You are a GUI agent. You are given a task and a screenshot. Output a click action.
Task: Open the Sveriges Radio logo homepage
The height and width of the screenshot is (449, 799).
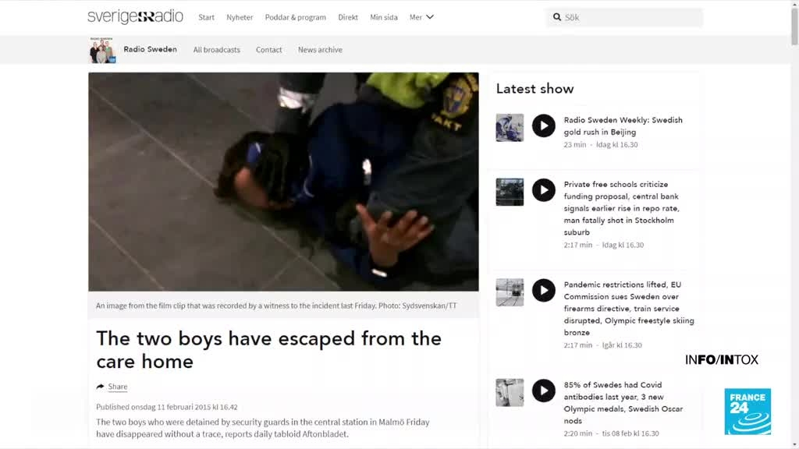(135, 16)
